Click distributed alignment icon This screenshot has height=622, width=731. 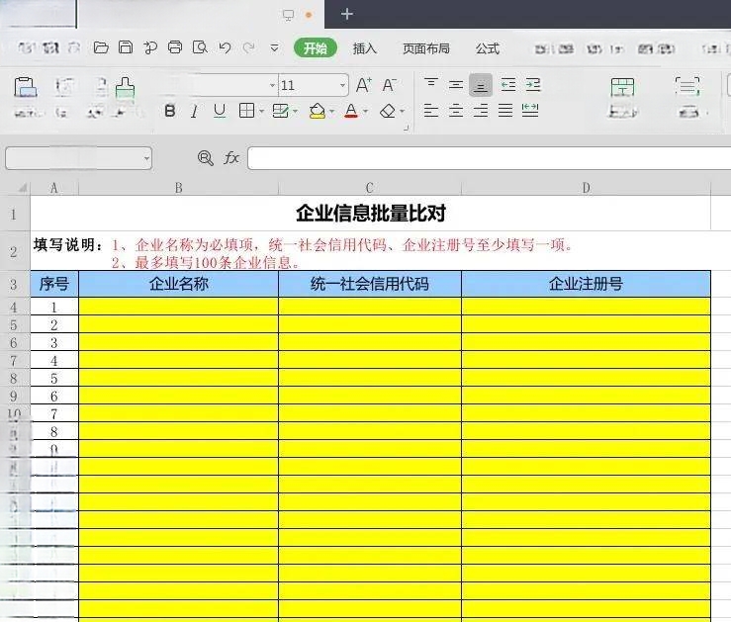click(530, 111)
